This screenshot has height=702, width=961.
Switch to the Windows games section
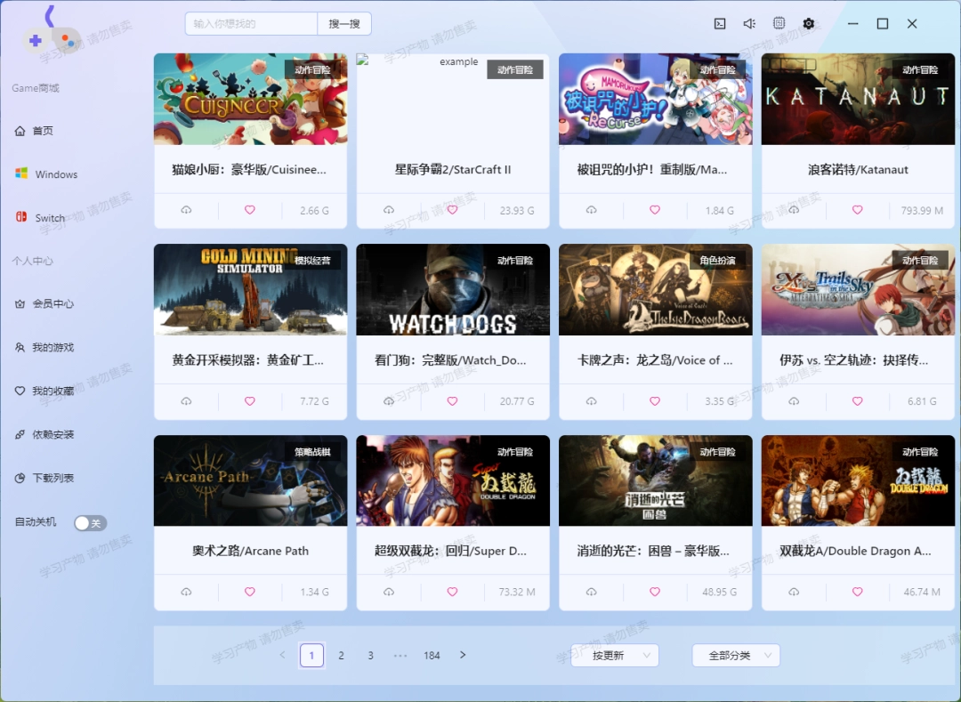pos(53,173)
